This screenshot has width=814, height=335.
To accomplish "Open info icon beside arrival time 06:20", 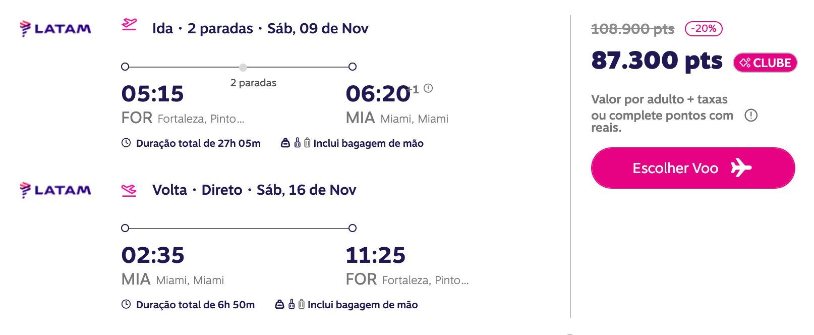I will point(428,88).
